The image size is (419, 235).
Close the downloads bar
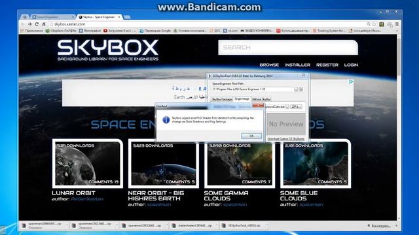[396, 226]
